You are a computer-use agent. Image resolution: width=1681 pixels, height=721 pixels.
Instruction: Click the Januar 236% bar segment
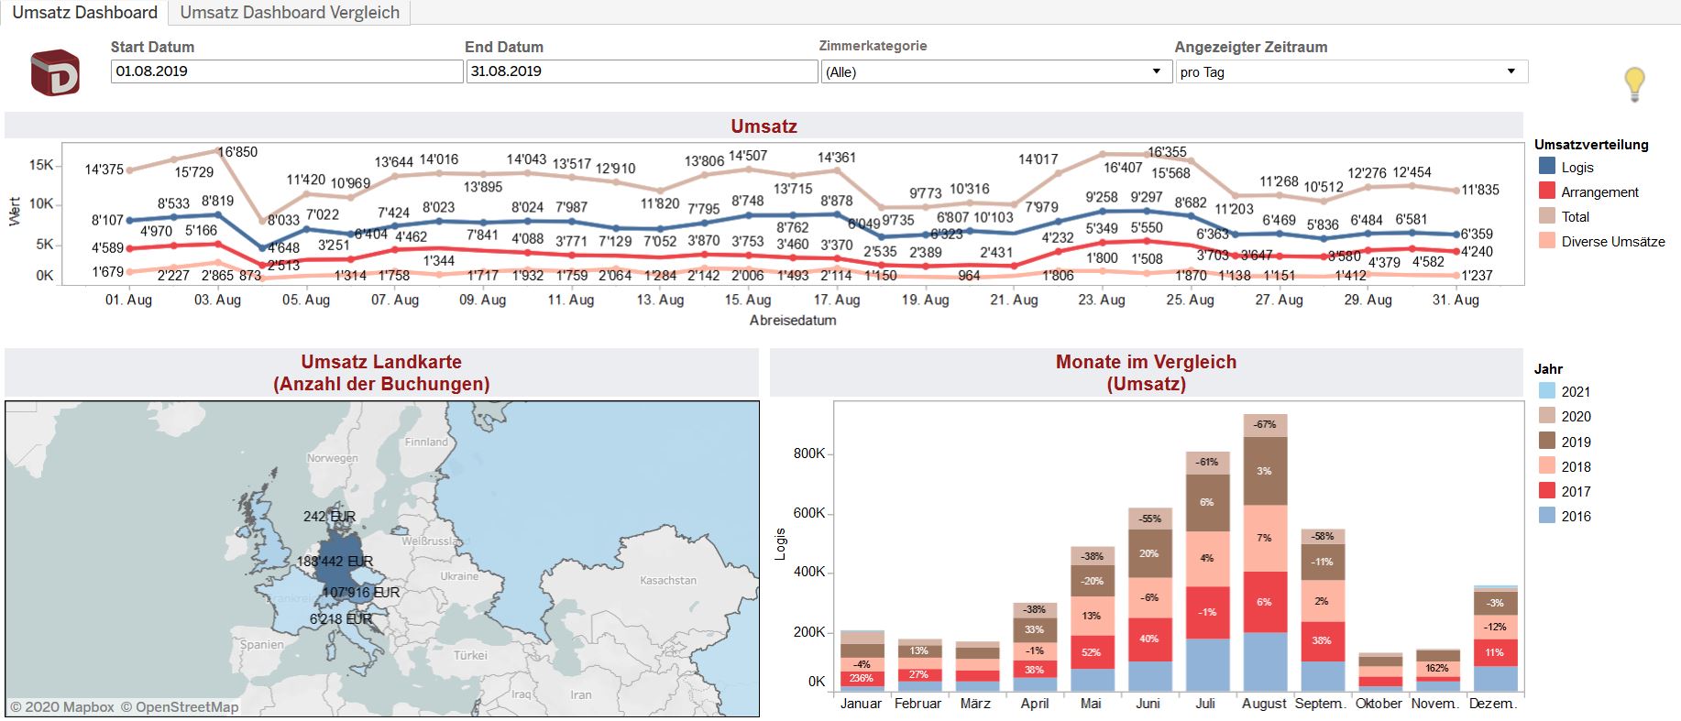click(x=862, y=679)
